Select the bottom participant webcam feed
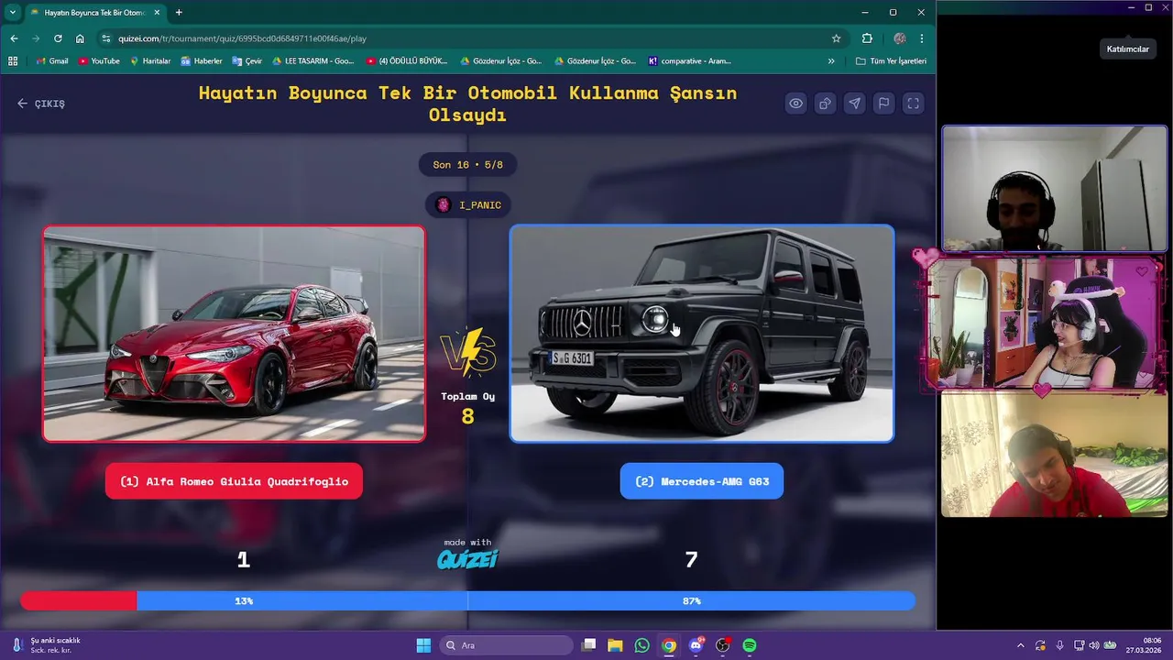This screenshot has height=660, width=1173. [1055, 455]
